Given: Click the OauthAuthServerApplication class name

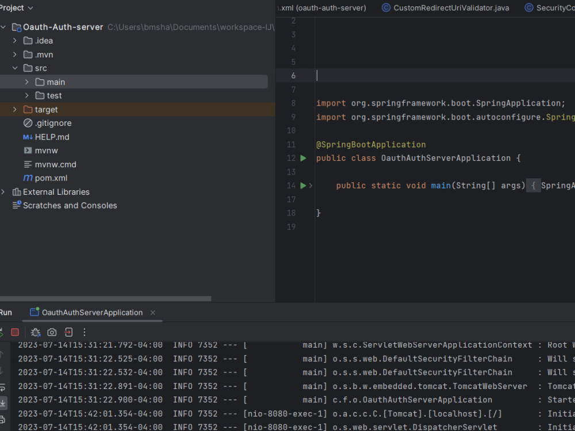Looking at the screenshot, I should click(x=446, y=158).
